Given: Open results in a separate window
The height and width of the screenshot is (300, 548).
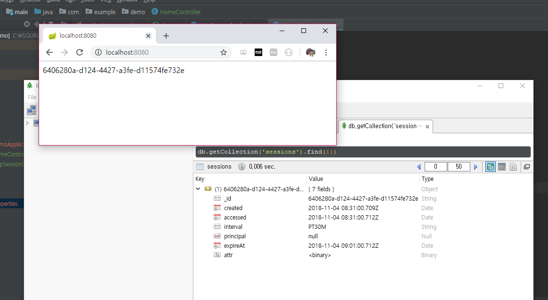Looking at the screenshot, I should pos(526,166).
